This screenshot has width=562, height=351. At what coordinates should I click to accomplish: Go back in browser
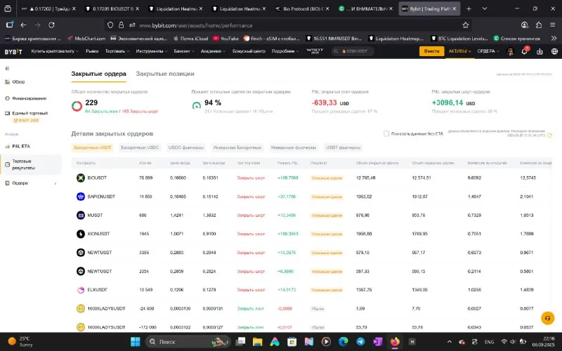pyautogui.click(x=23, y=25)
